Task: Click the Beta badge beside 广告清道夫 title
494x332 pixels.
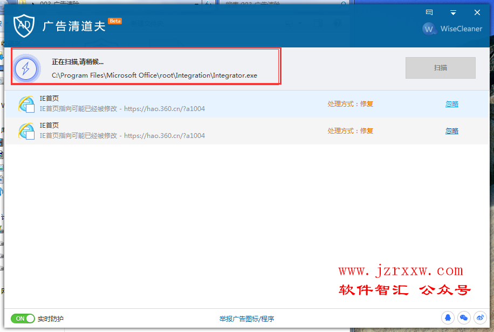Action: pos(115,21)
